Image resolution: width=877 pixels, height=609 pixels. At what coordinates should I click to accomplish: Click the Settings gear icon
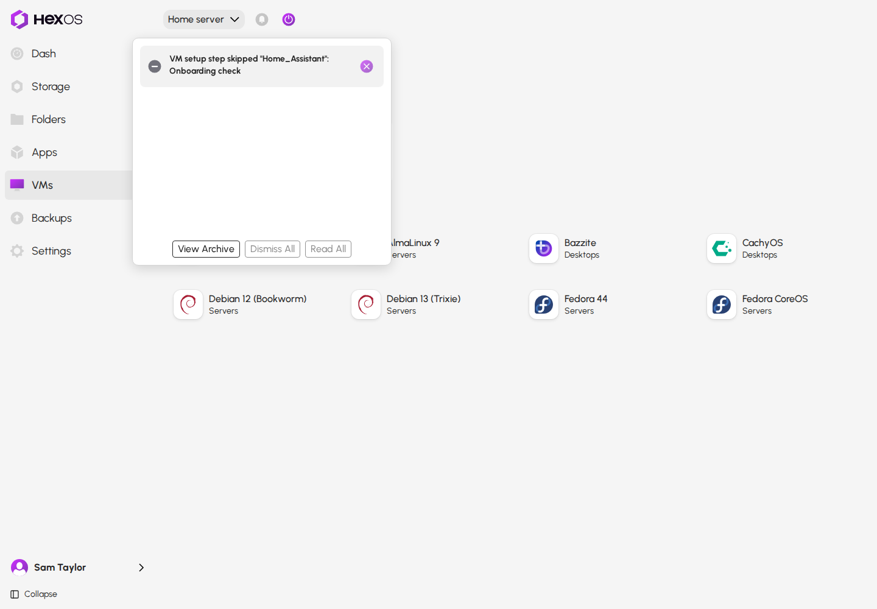[x=17, y=251]
